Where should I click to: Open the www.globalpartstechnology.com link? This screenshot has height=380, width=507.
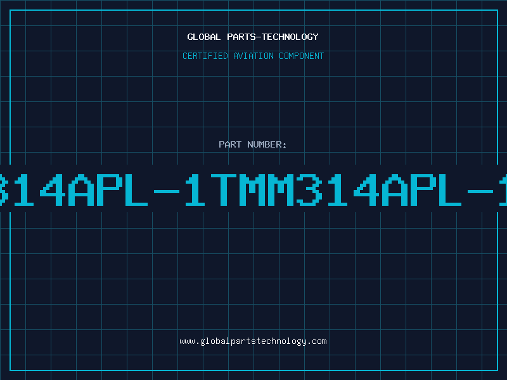coord(253,341)
